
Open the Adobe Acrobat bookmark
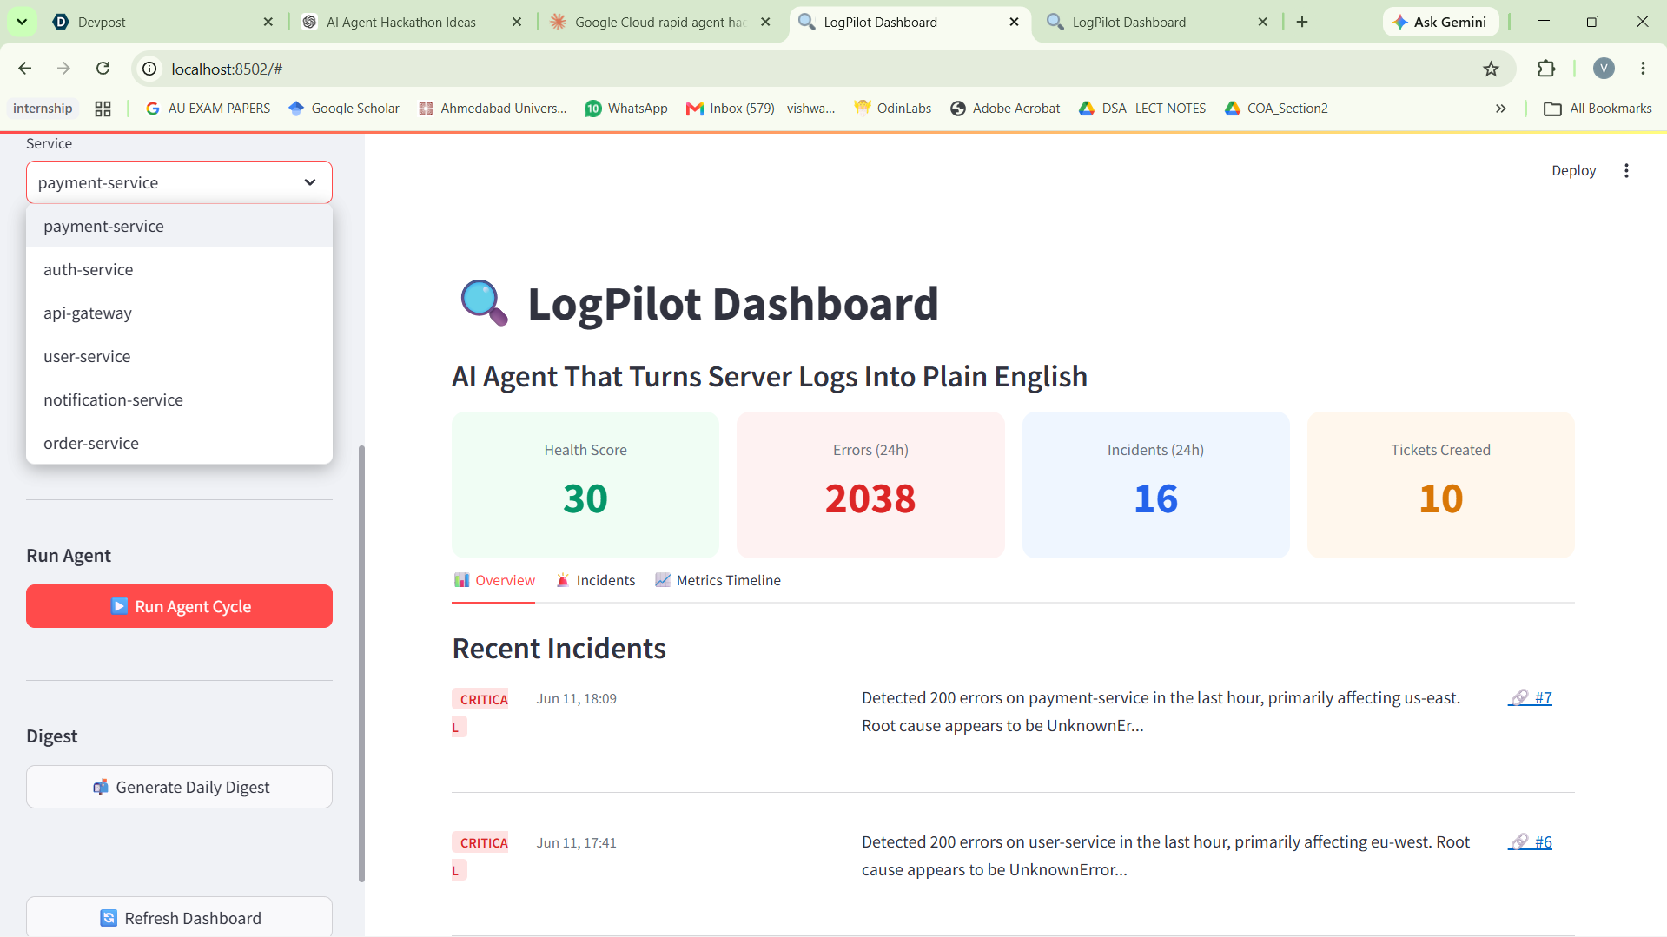pyautogui.click(x=1006, y=109)
